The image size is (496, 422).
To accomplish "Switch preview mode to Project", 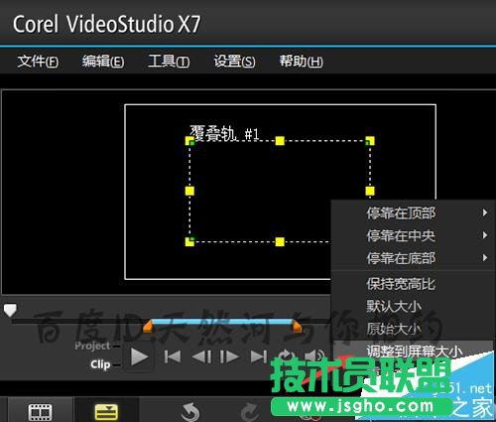I will pos(92,346).
